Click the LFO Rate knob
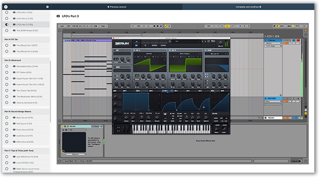The height and width of the screenshot is (180, 321). 186,118
